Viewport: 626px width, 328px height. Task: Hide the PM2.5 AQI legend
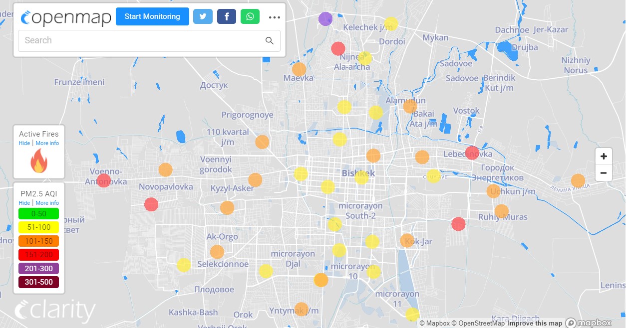coord(24,203)
